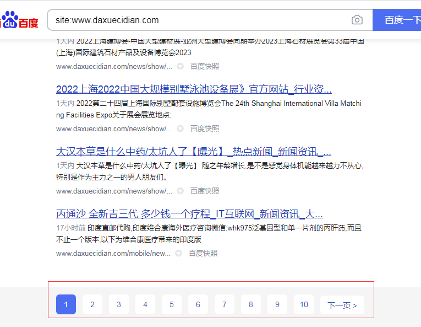Open camera image search icon
The image size is (421, 327).
357,20
